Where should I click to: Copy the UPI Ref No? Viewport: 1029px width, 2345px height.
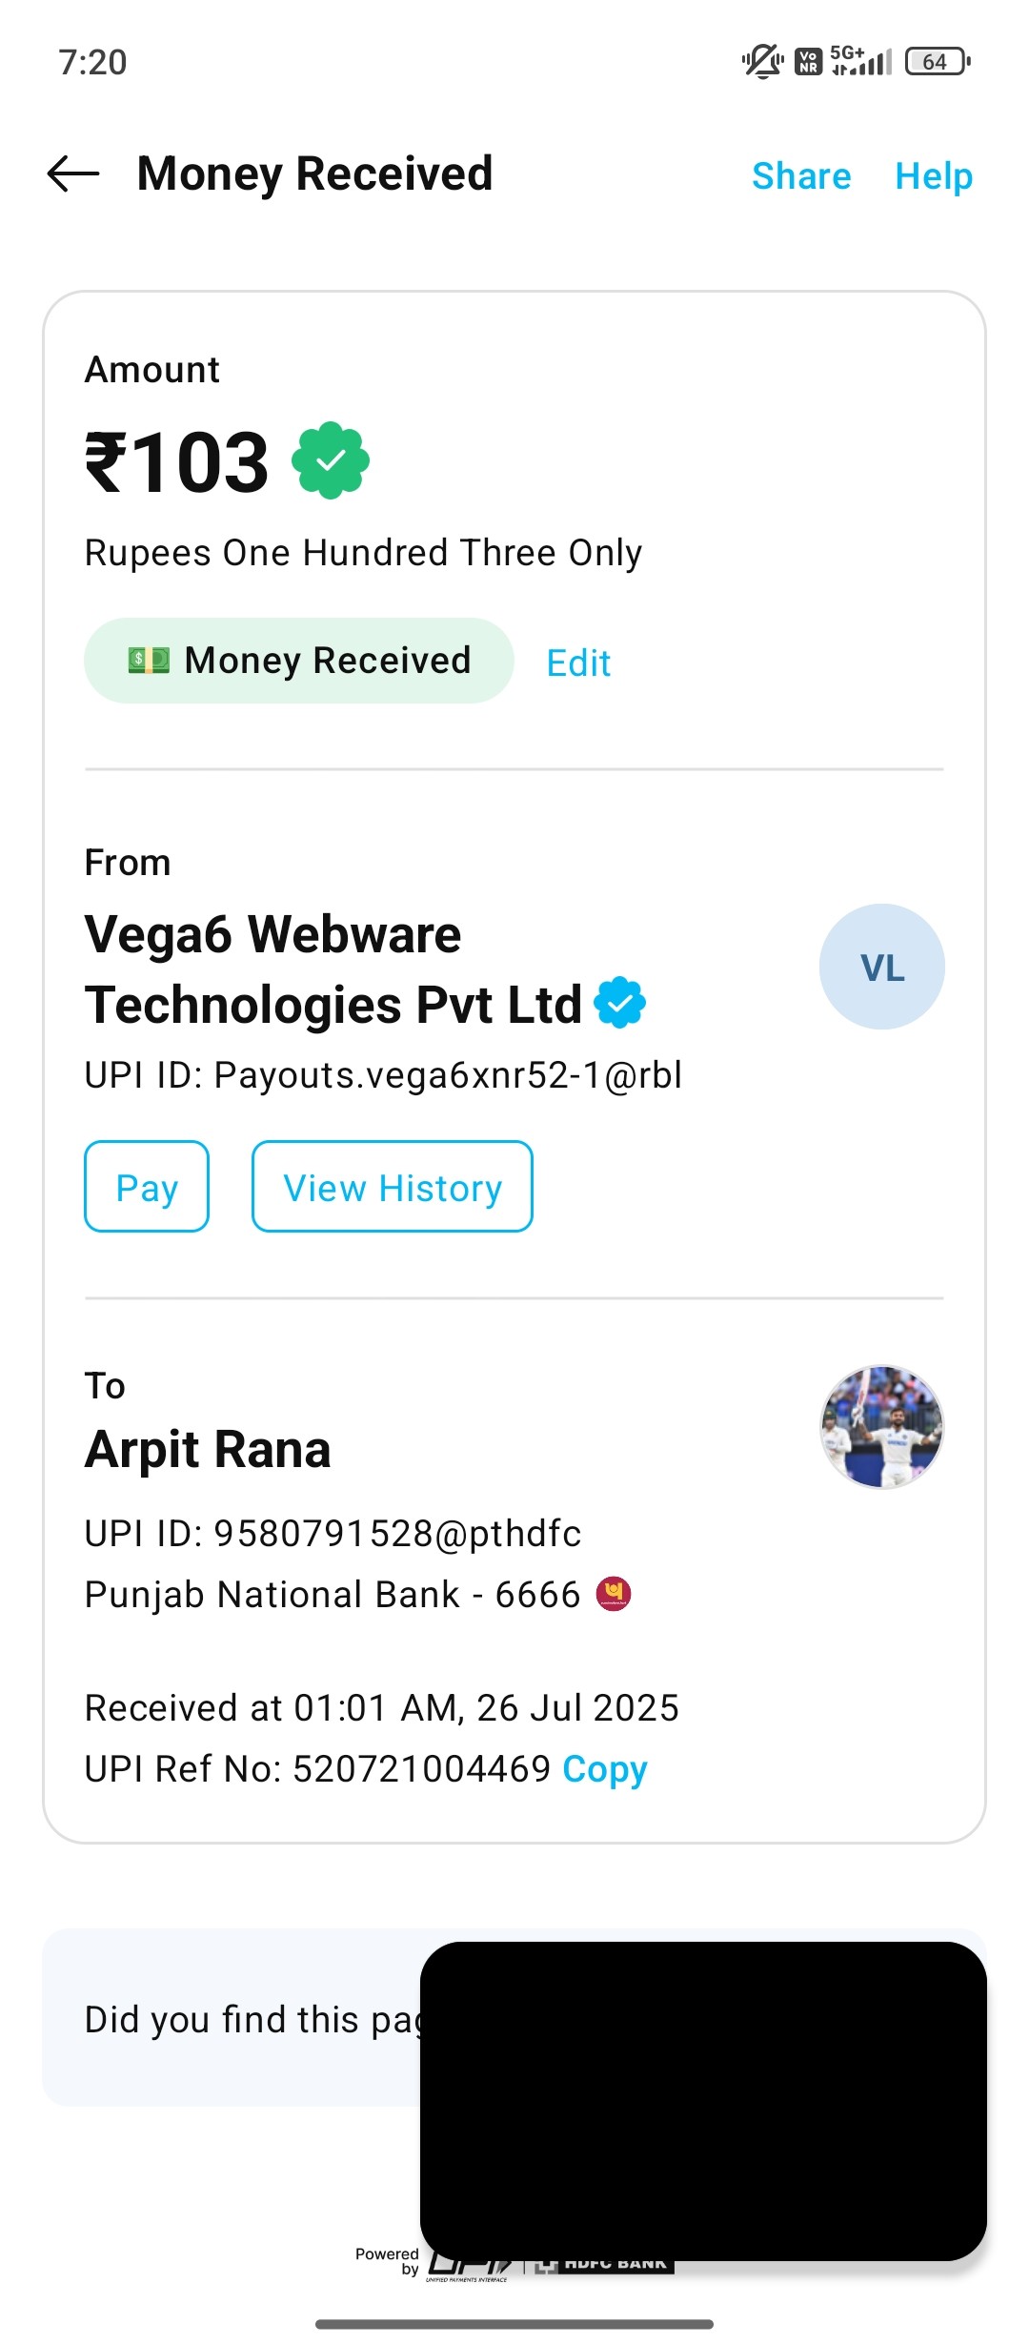point(605,1769)
